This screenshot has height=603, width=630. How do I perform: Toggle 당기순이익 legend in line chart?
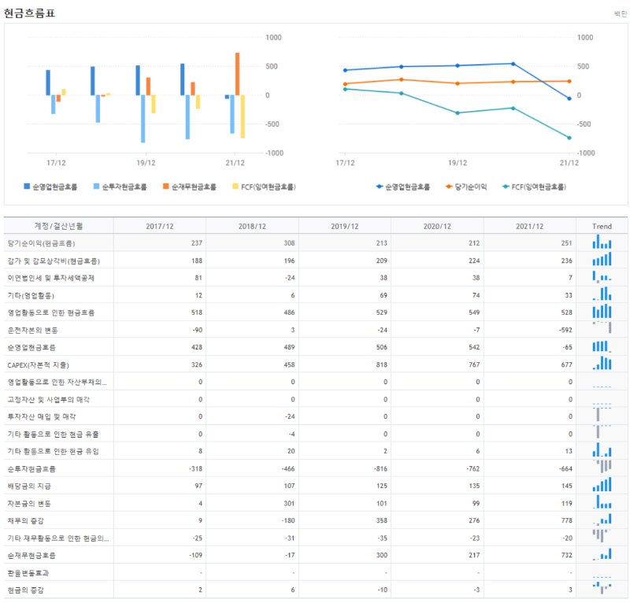(466, 187)
